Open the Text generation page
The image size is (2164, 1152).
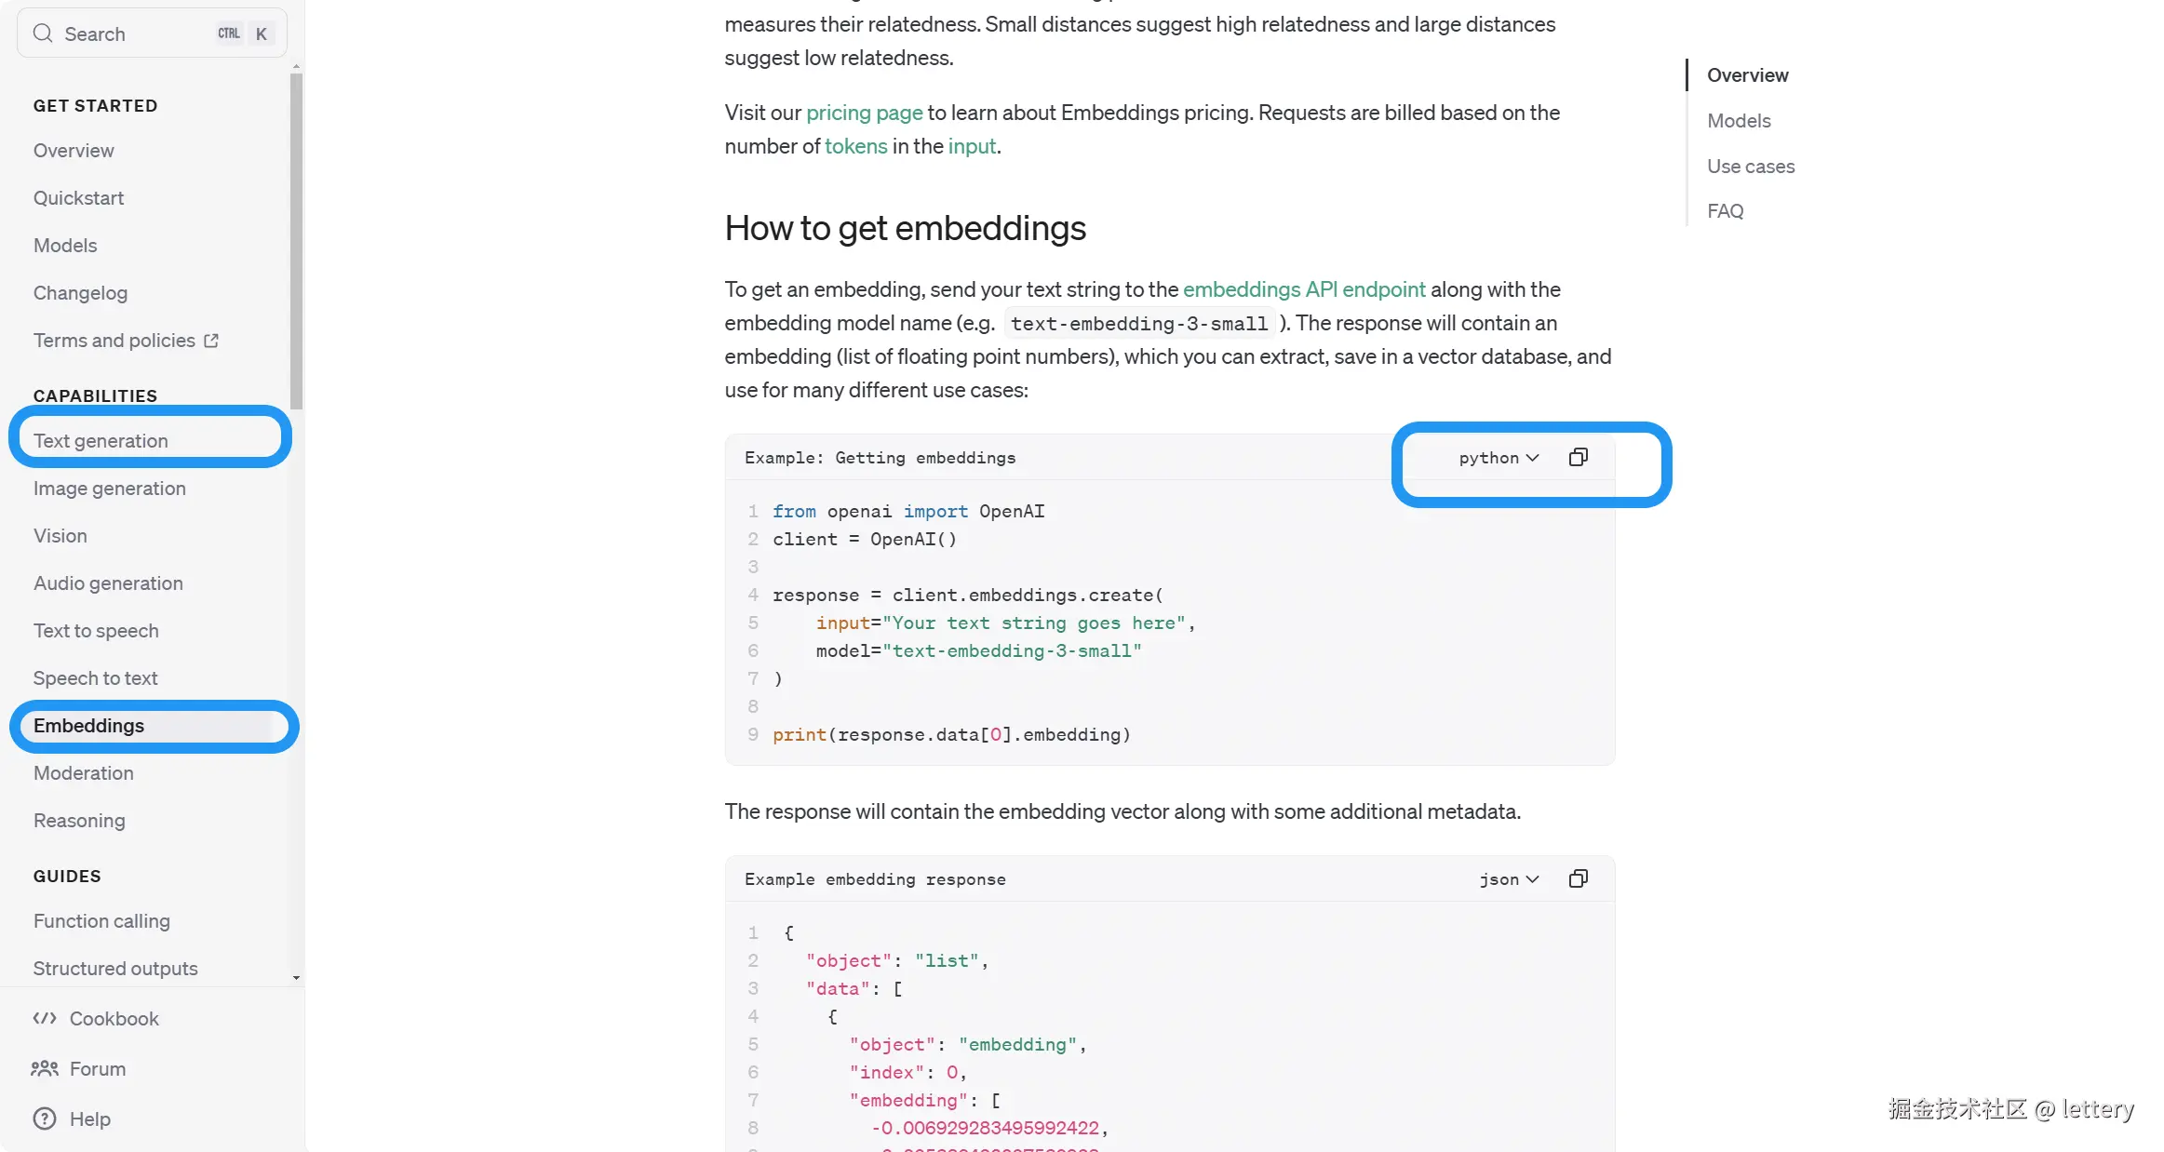[x=101, y=441]
